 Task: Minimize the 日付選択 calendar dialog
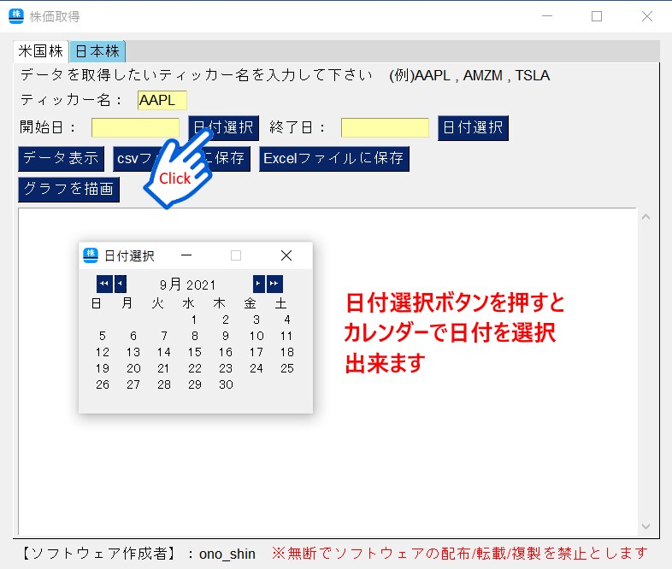pyautogui.click(x=186, y=255)
